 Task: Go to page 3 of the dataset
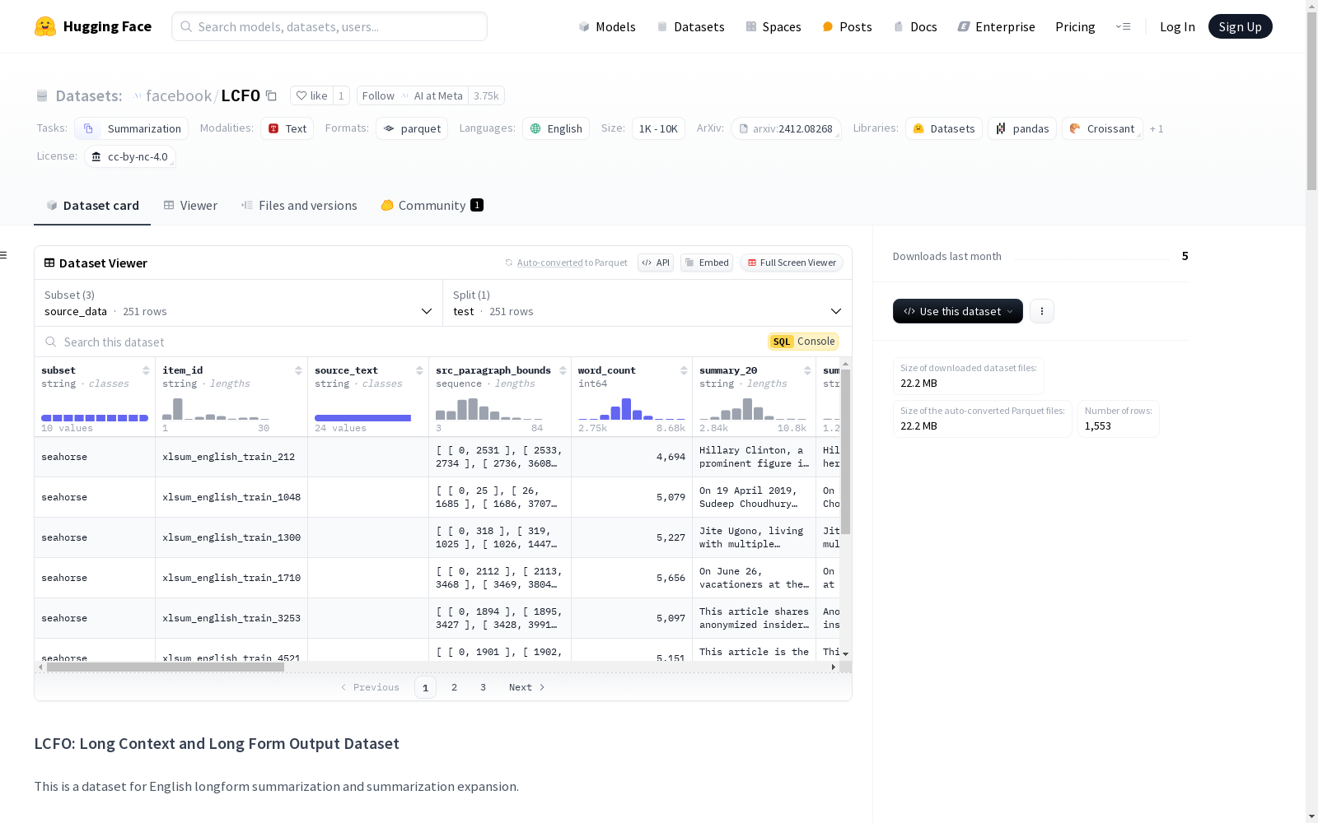pos(483,687)
